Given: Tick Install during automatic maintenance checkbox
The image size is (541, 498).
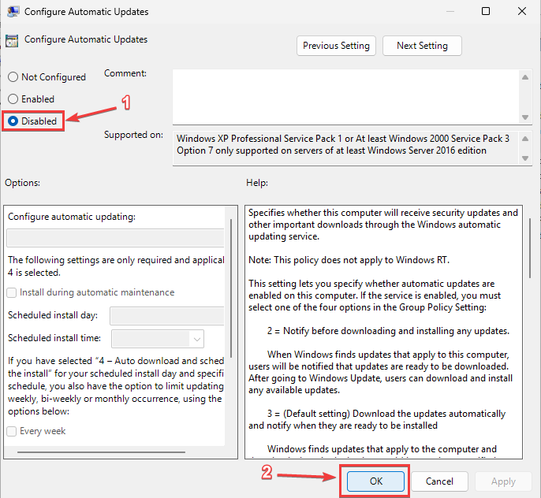Looking at the screenshot, I should 12,292.
